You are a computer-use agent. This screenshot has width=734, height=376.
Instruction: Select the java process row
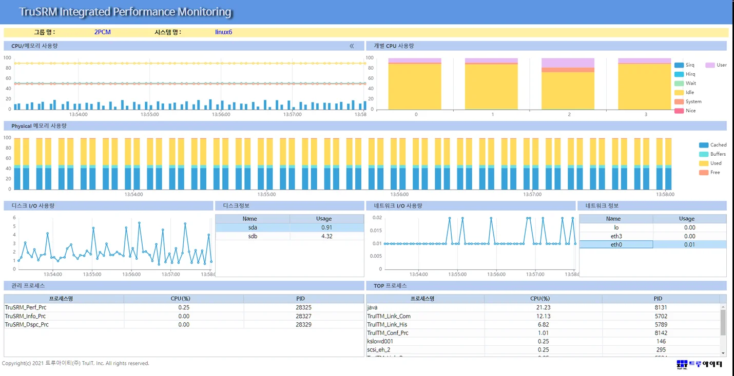(x=543, y=307)
